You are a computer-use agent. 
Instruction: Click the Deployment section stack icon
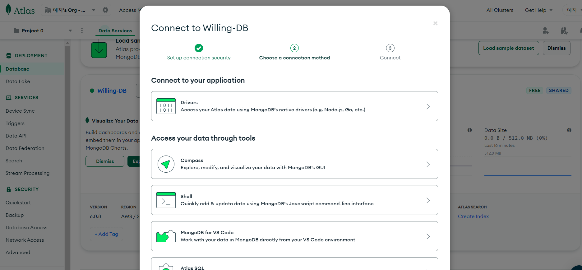[9, 56]
